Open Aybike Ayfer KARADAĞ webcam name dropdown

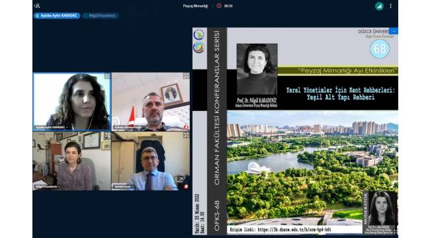point(52,128)
